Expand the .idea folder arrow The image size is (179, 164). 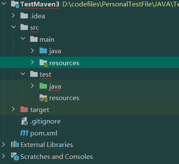tap(13, 15)
